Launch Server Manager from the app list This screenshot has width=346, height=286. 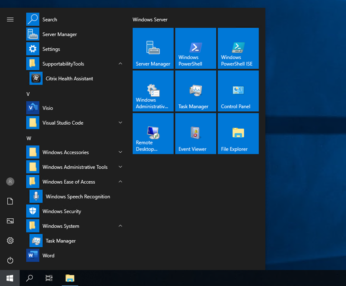pos(75,34)
